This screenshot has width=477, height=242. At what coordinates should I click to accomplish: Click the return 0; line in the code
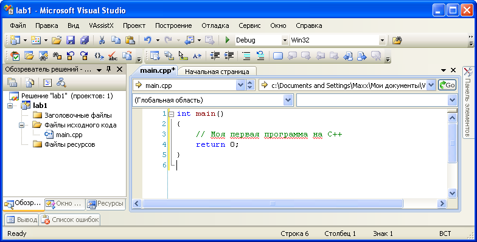pyautogui.click(x=217, y=144)
